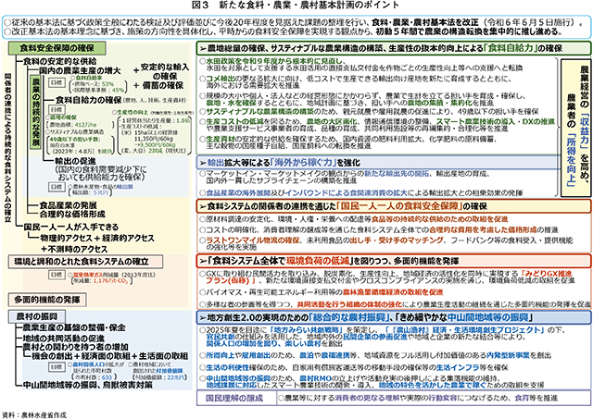
Task: Click 「地方みらい共創戦略」 text
Action: (307, 329)
